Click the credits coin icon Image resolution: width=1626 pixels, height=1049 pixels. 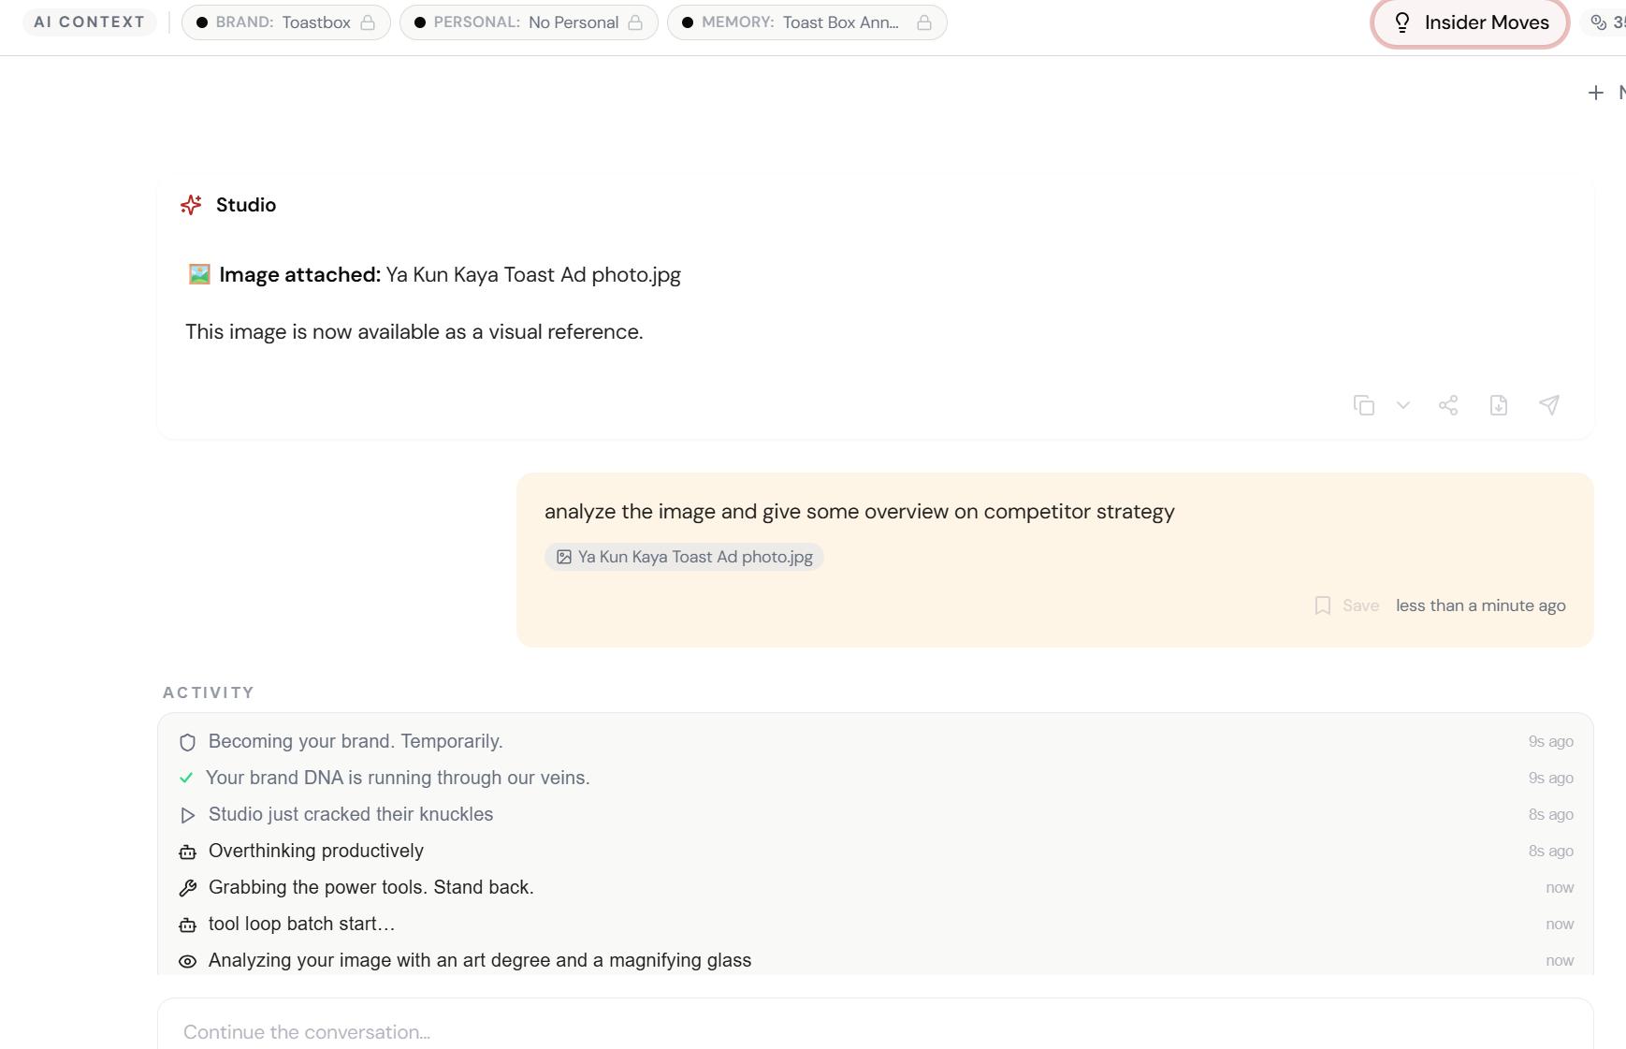point(1599,22)
